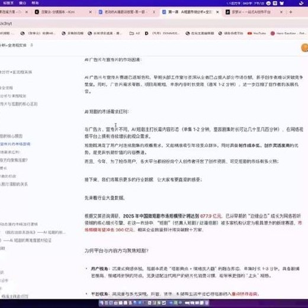This screenshot has width=308, height=308.
Task: Open the bookmark with the round pink avatar icon
Action: pos(288,33)
